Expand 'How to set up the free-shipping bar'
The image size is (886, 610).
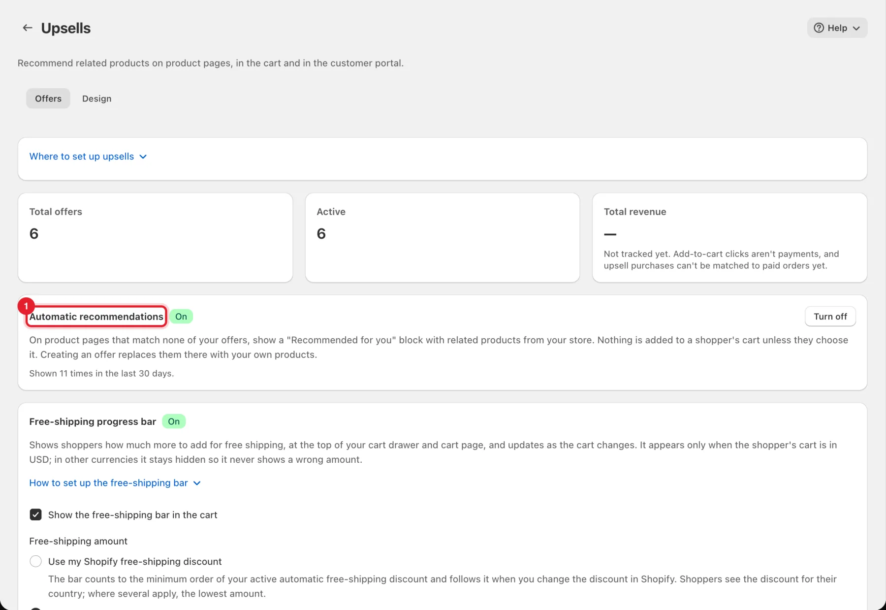pyautogui.click(x=115, y=483)
